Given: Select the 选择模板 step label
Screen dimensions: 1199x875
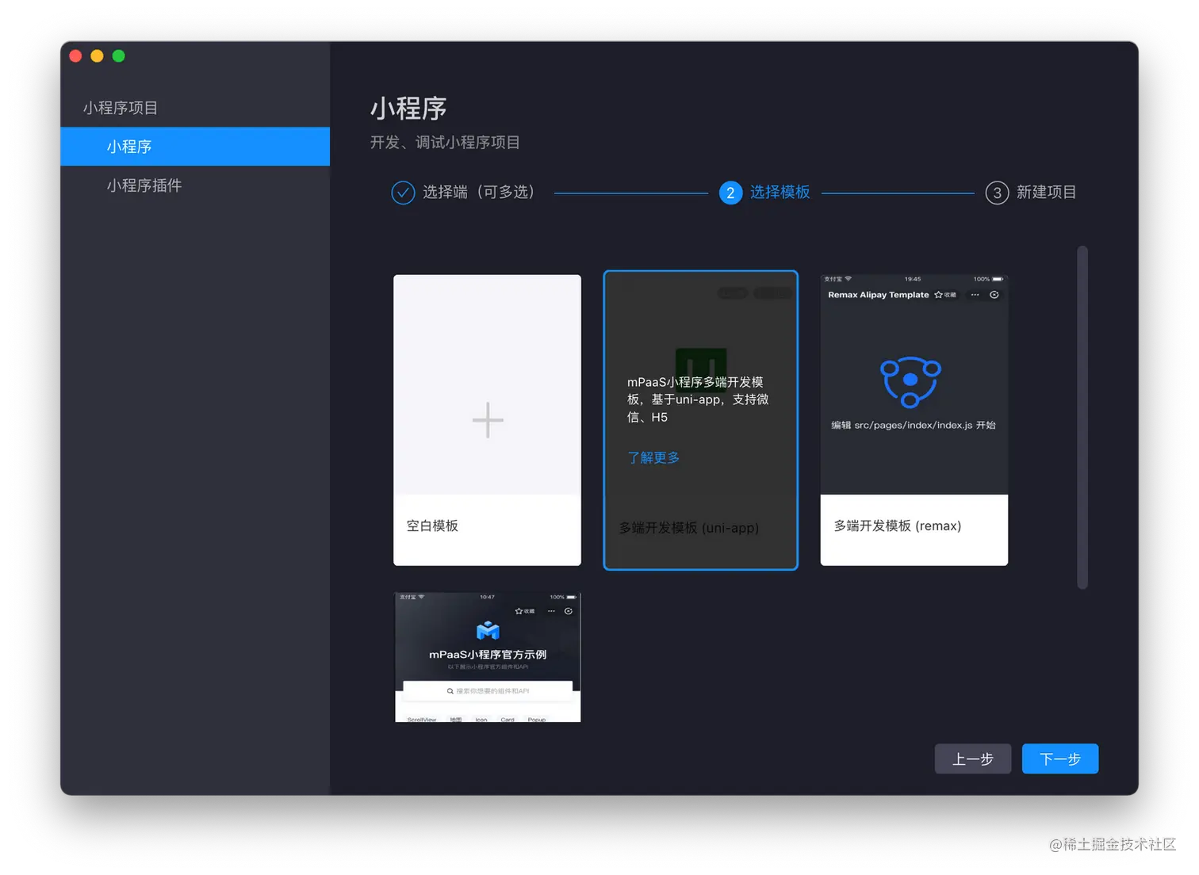Looking at the screenshot, I should 780,193.
